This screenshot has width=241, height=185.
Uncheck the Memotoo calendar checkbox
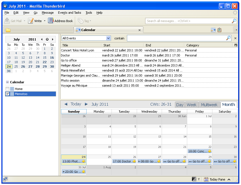[7, 94]
